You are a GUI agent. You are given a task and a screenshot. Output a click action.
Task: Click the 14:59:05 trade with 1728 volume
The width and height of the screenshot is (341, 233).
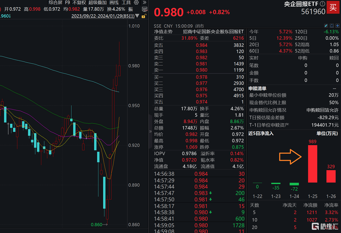pos(199,226)
